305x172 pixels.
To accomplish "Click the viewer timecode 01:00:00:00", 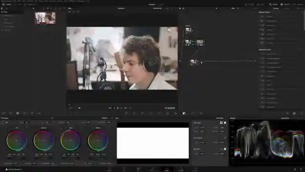I will pyautogui.click(x=170, y=108).
